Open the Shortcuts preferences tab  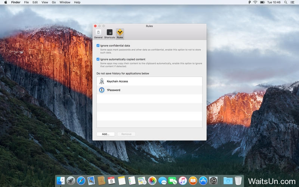(x=110, y=34)
